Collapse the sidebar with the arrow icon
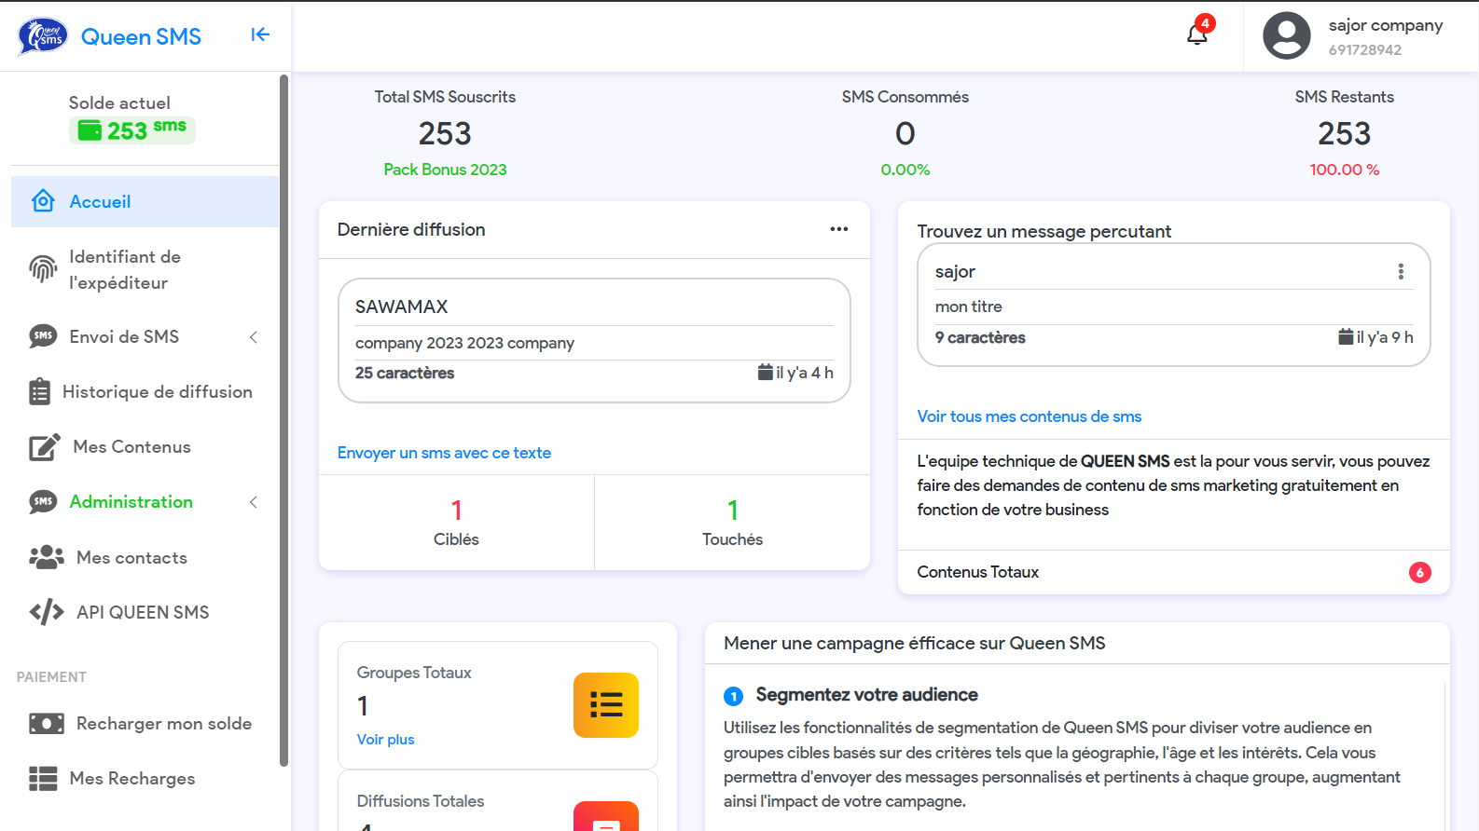Viewport: 1479px width, 831px height. click(260, 35)
